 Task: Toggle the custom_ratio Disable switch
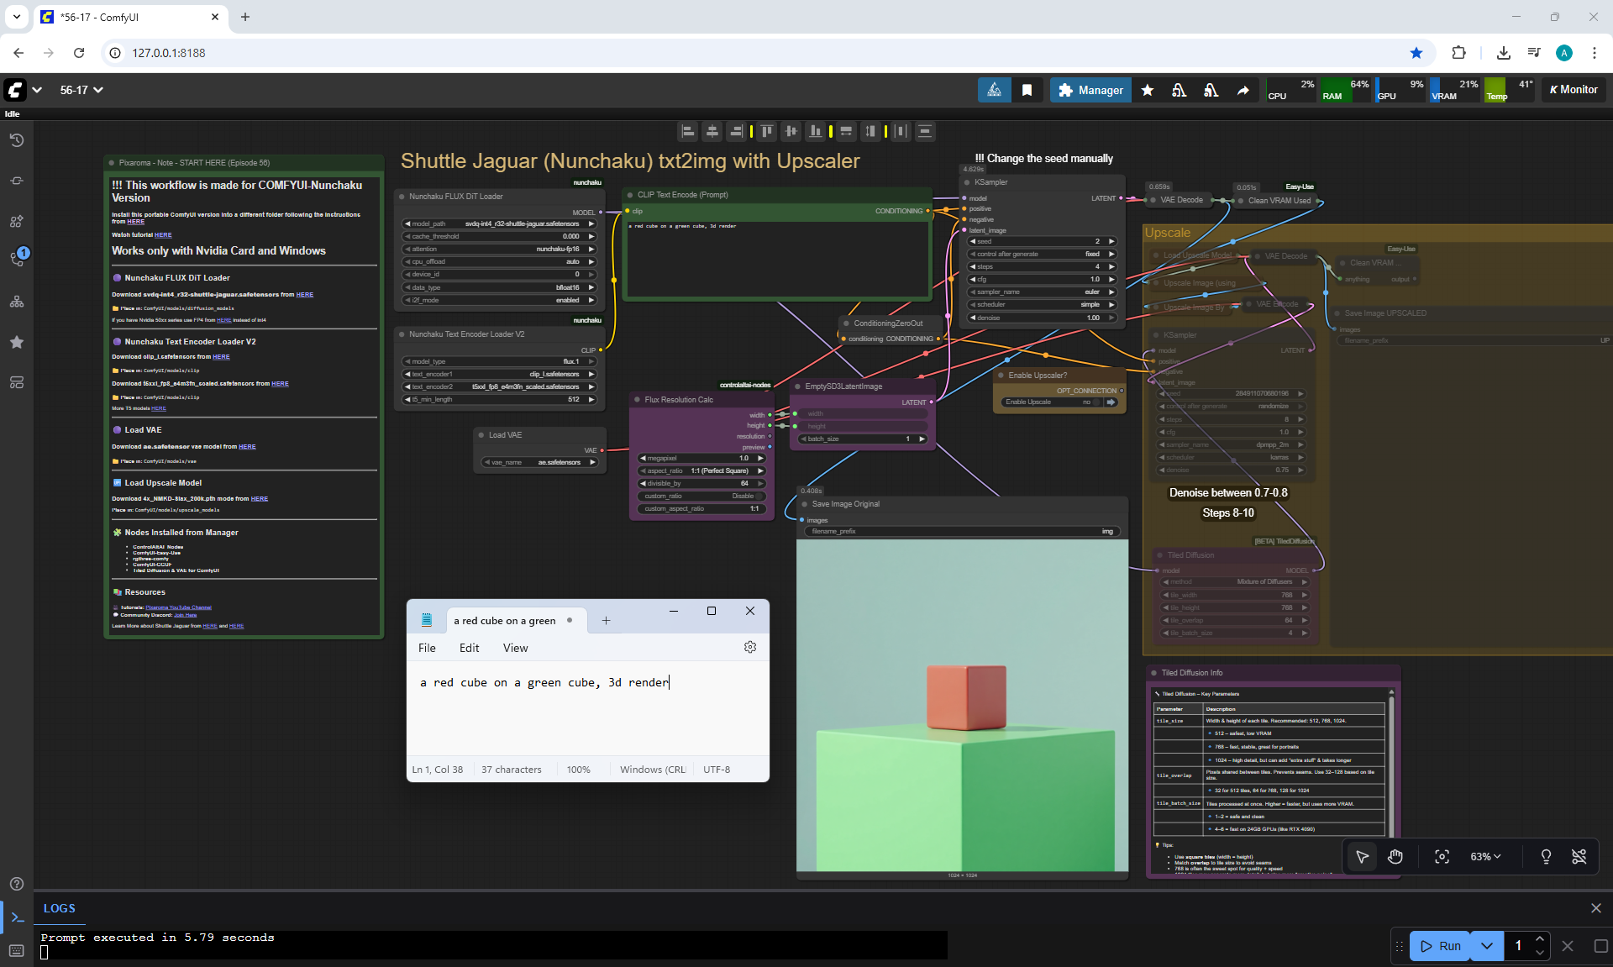[x=759, y=497]
